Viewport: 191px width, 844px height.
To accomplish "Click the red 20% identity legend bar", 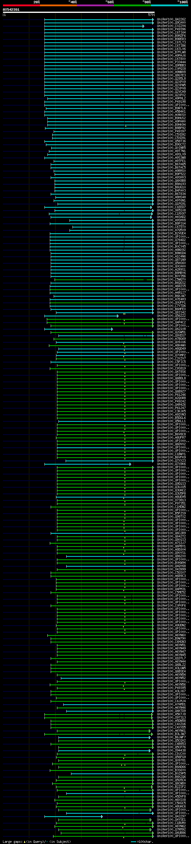I will [x=21, y=5].
